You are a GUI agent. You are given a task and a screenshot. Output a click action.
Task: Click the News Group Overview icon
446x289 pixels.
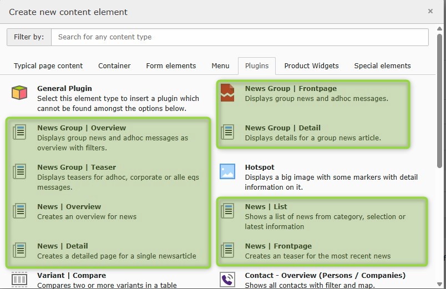pos(19,132)
